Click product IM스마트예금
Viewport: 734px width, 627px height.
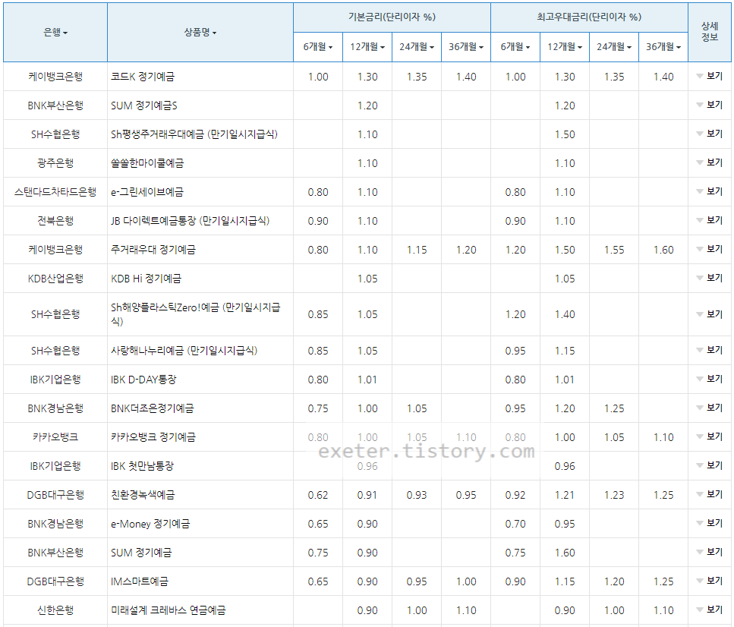coord(140,581)
